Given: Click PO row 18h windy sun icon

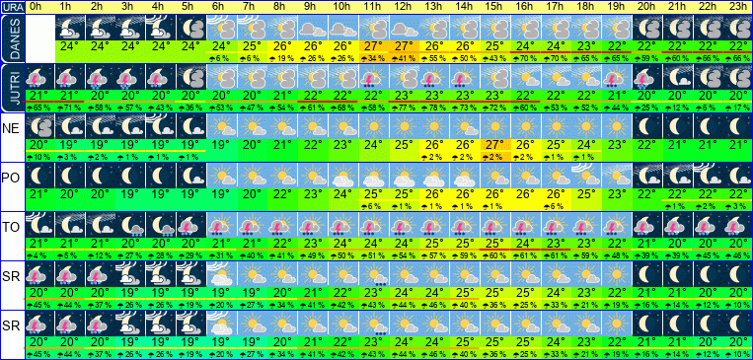Looking at the screenshot, I should tap(586, 176).
